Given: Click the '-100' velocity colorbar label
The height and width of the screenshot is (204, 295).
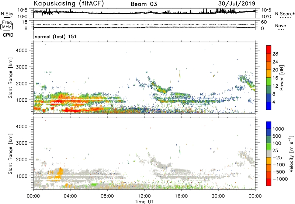Looking at the screenshot, I should pyautogui.click(x=279, y=165).
